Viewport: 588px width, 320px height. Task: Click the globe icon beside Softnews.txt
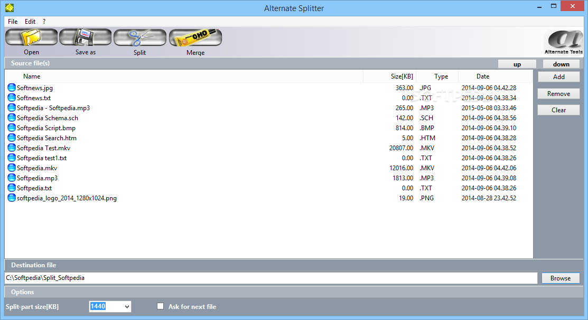(x=12, y=98)
